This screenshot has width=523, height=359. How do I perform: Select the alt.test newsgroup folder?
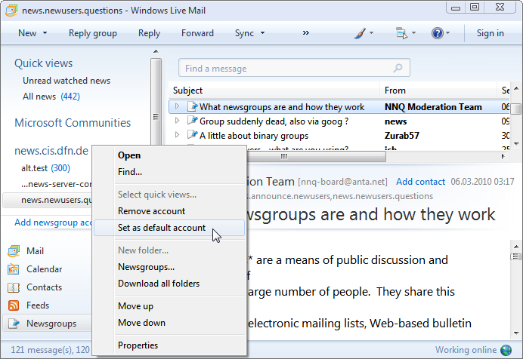[x=34, y=168]
